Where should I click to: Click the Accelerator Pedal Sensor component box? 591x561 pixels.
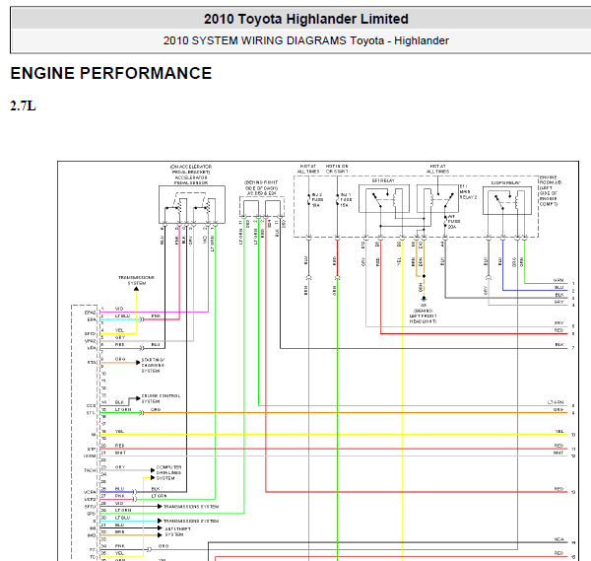pyautogui.click(x=192, y=204)
